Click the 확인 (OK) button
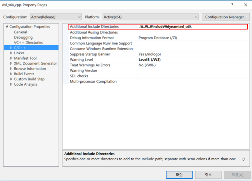Image resolution: width=252 pixels, height=181 pixels. click(179, 175)
